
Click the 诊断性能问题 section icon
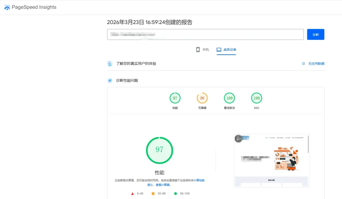[x=110, y=80]
